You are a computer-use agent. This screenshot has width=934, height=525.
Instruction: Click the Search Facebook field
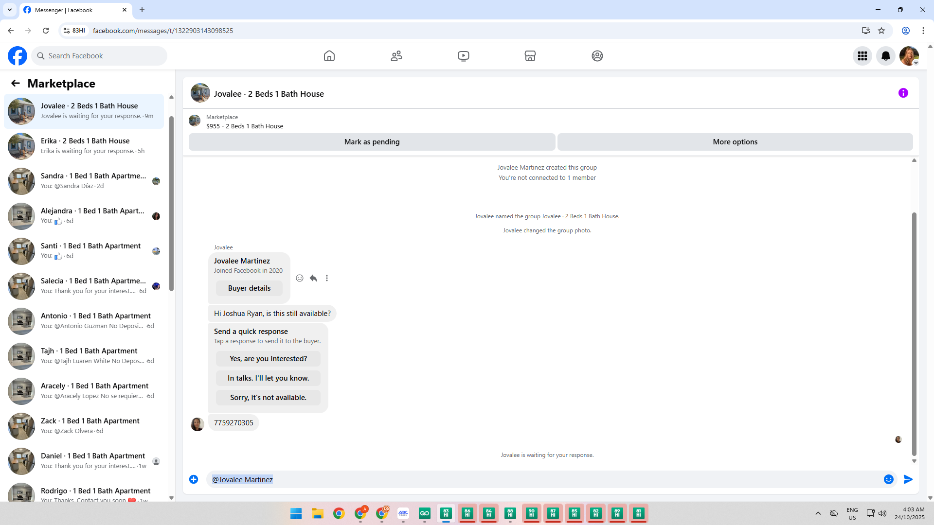tap(99, 56)
